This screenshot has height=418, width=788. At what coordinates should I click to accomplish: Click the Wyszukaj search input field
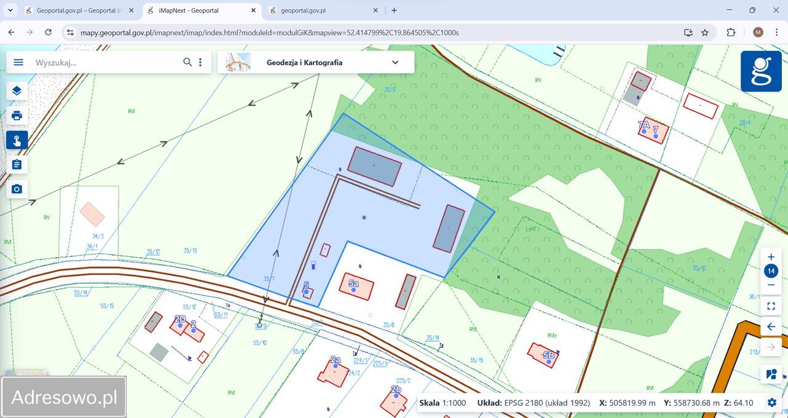coord(105,62)
